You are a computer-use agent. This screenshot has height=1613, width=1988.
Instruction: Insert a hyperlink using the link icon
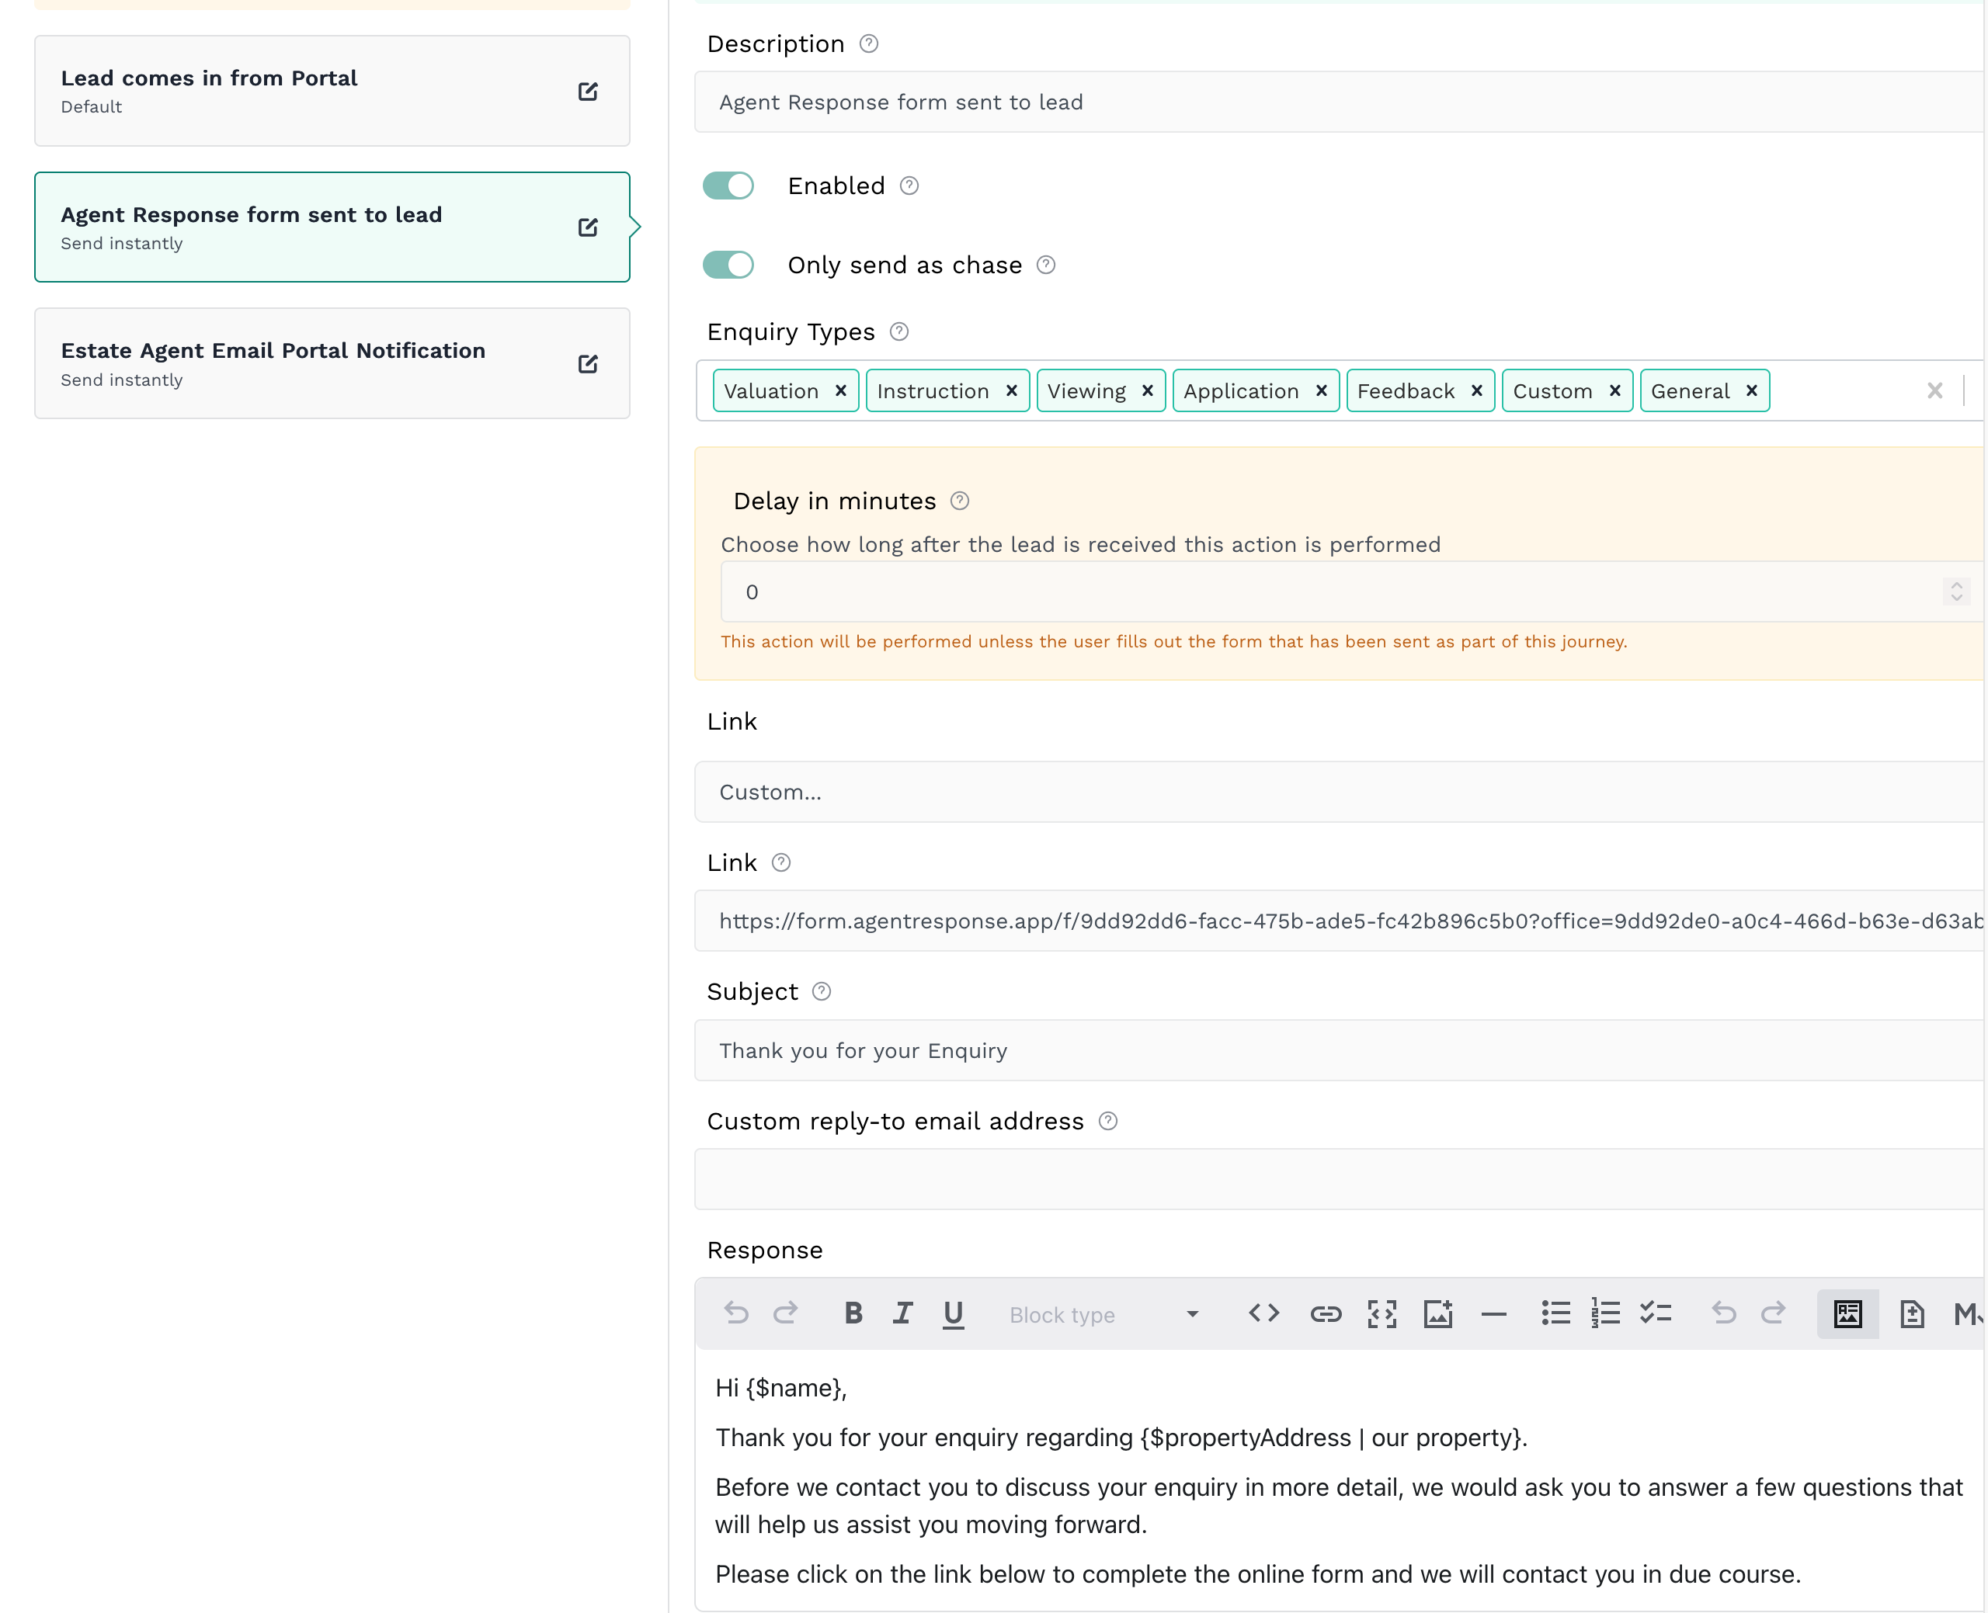click(1326, 1313)
